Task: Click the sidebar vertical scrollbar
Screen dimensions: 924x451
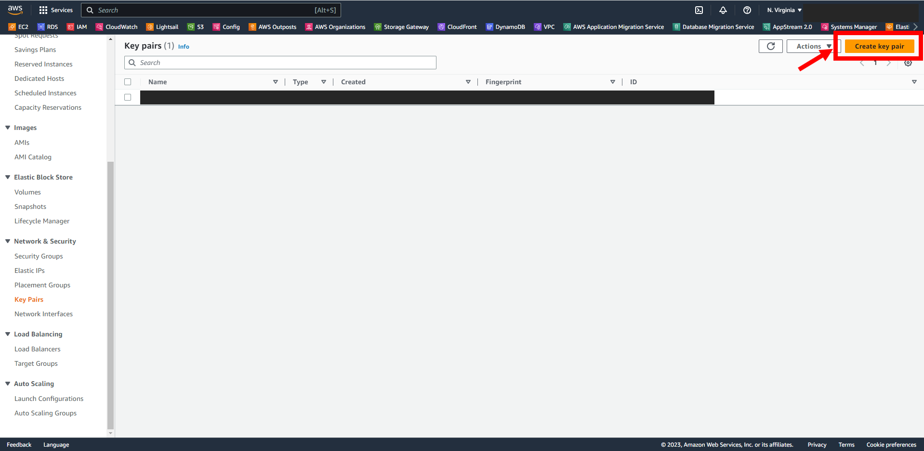Action: (110, 295)
